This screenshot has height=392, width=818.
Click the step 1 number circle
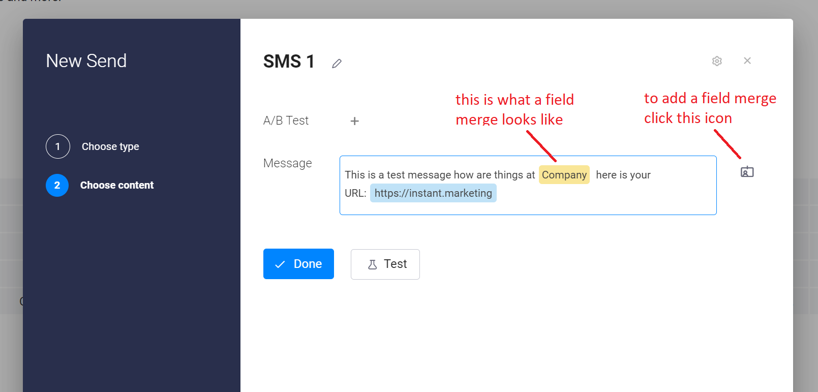pyautogui.click(x=58, y=146)
